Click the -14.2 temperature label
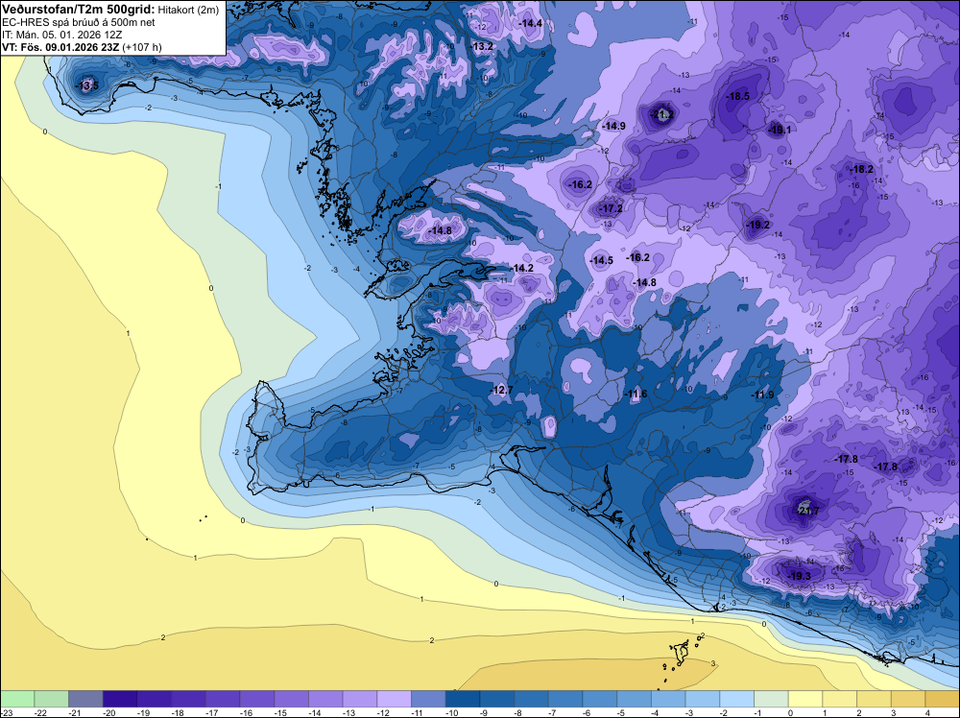Screen dimensions: 960x718 click(x=521, y=268)
